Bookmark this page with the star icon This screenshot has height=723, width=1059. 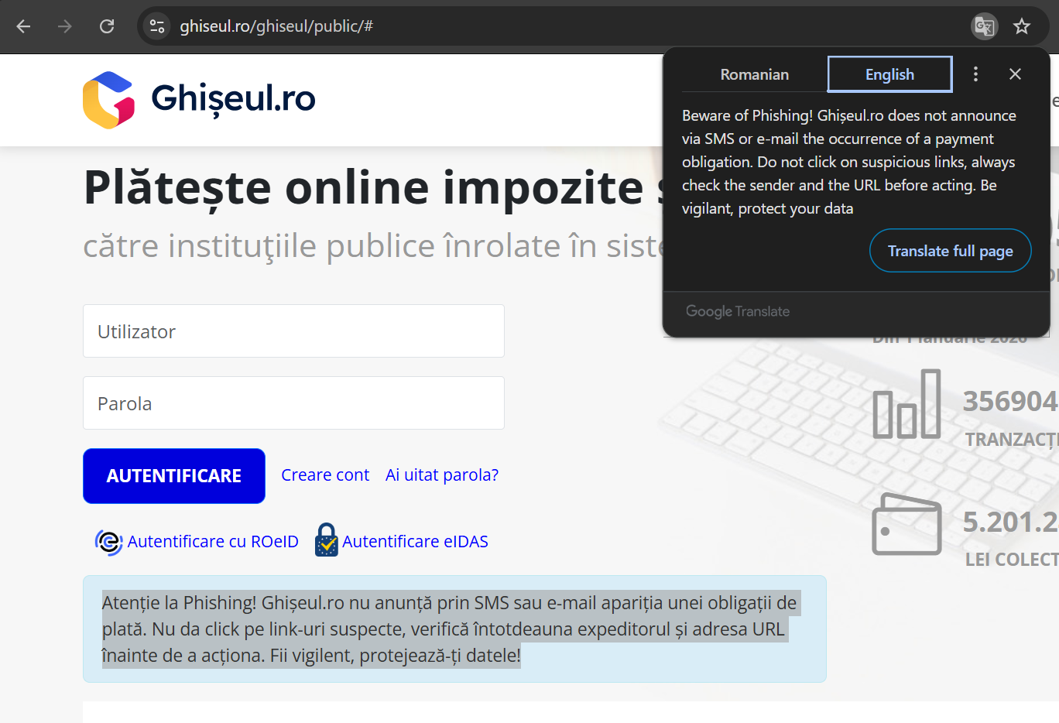pyautogui.click(x=1022, y=26)
